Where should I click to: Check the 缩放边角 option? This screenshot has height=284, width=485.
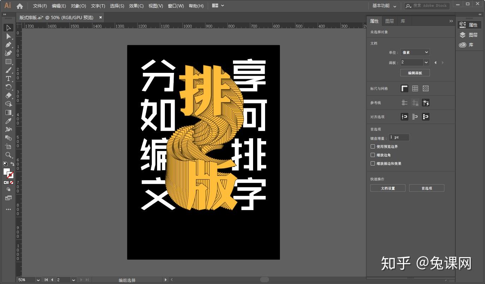pos(373,155)
